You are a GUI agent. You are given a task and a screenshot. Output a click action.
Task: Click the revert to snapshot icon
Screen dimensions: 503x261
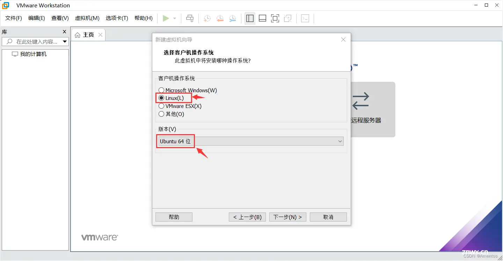tap(220, 19)
